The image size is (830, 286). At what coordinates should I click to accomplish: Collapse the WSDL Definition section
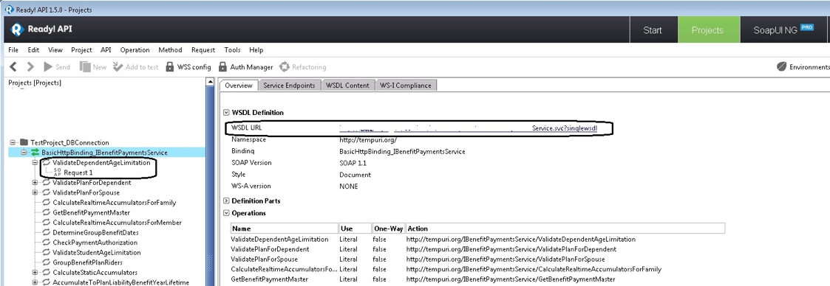(227, 112)
